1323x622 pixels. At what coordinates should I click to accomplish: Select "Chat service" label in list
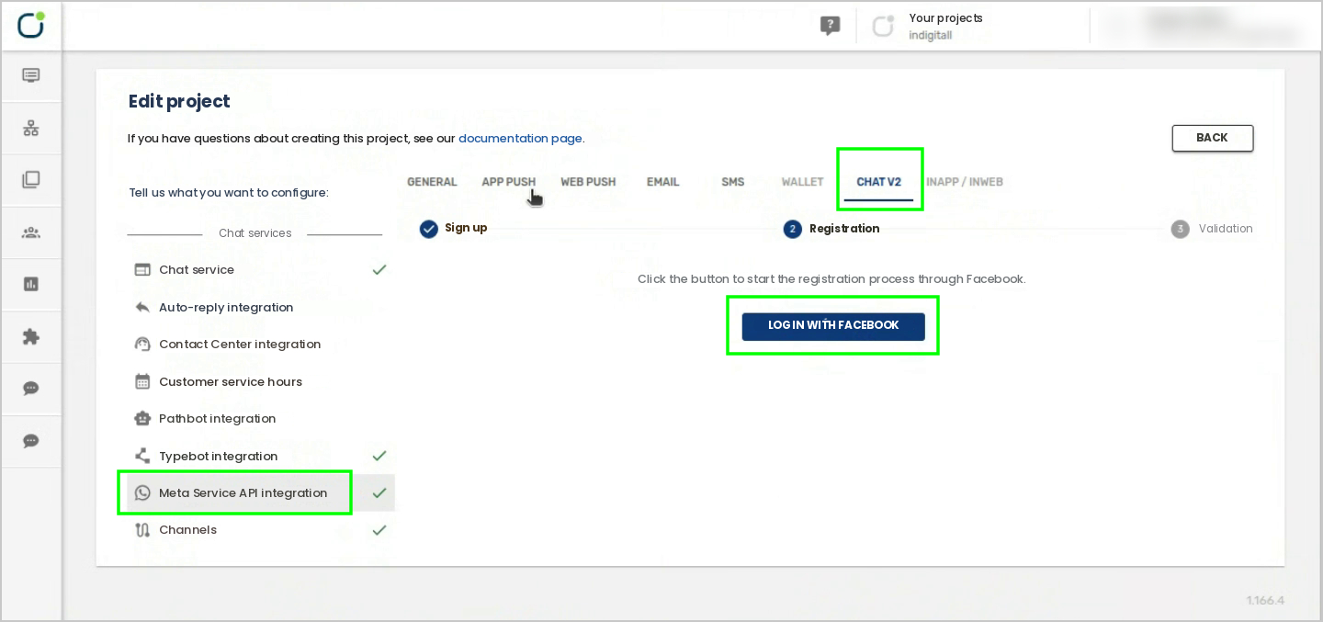click(197, 270)
